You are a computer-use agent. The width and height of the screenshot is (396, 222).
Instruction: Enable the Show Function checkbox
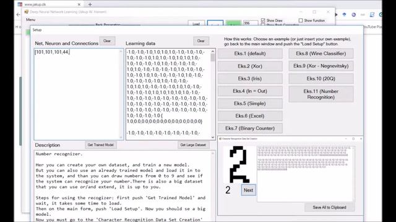click(x=301, y=20)
